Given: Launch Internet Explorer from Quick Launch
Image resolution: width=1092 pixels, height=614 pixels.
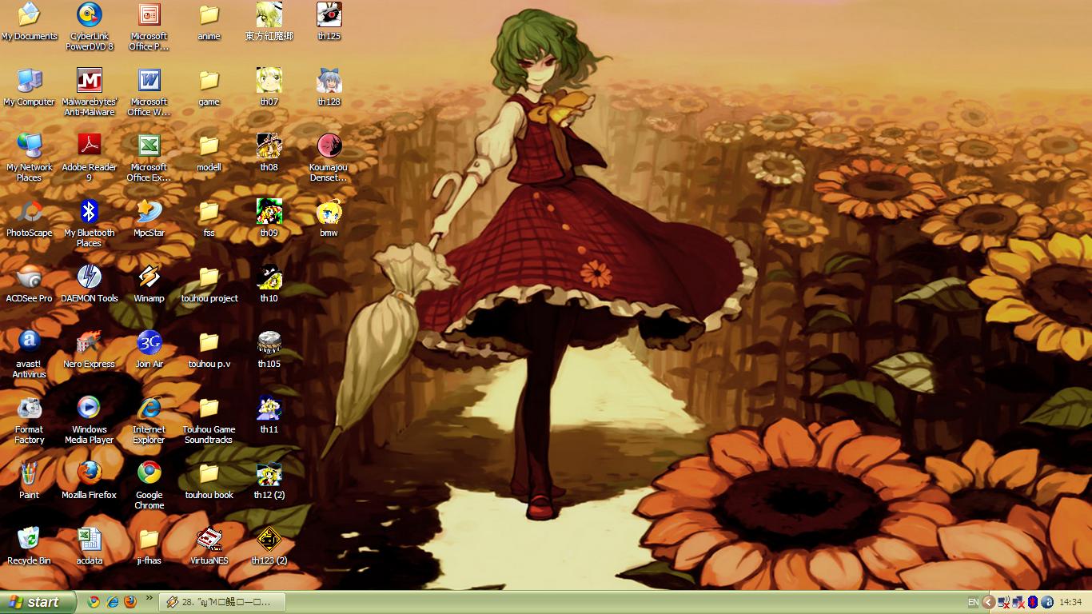Looking at the screenshot, I should click(x=112, y=602).
